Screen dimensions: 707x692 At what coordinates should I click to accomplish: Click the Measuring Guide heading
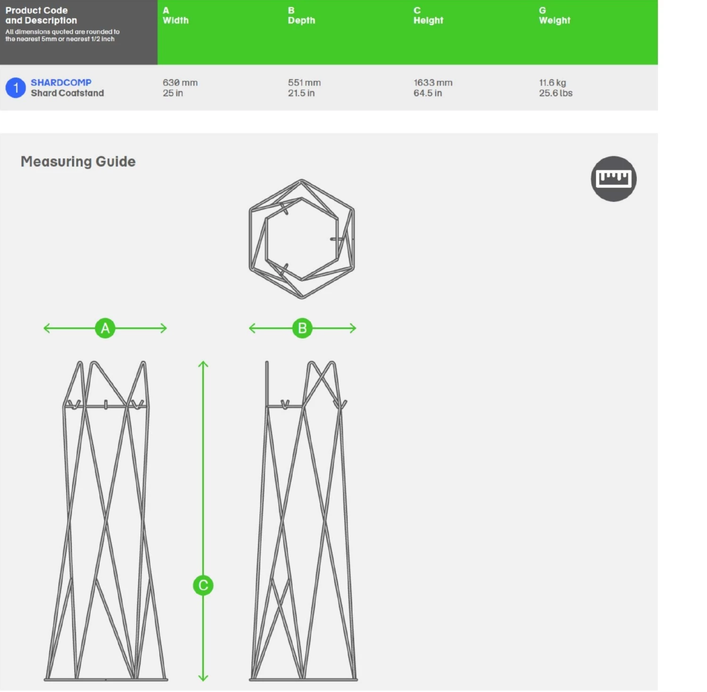click(78, 162)
